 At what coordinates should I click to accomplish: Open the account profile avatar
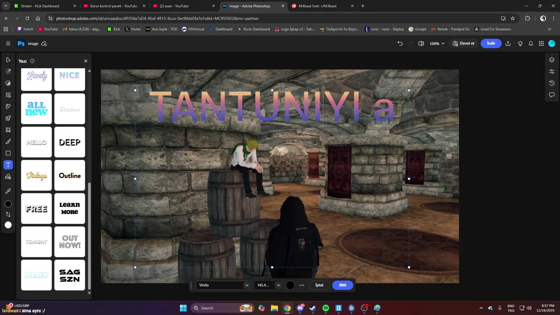(x=552, y=43)
